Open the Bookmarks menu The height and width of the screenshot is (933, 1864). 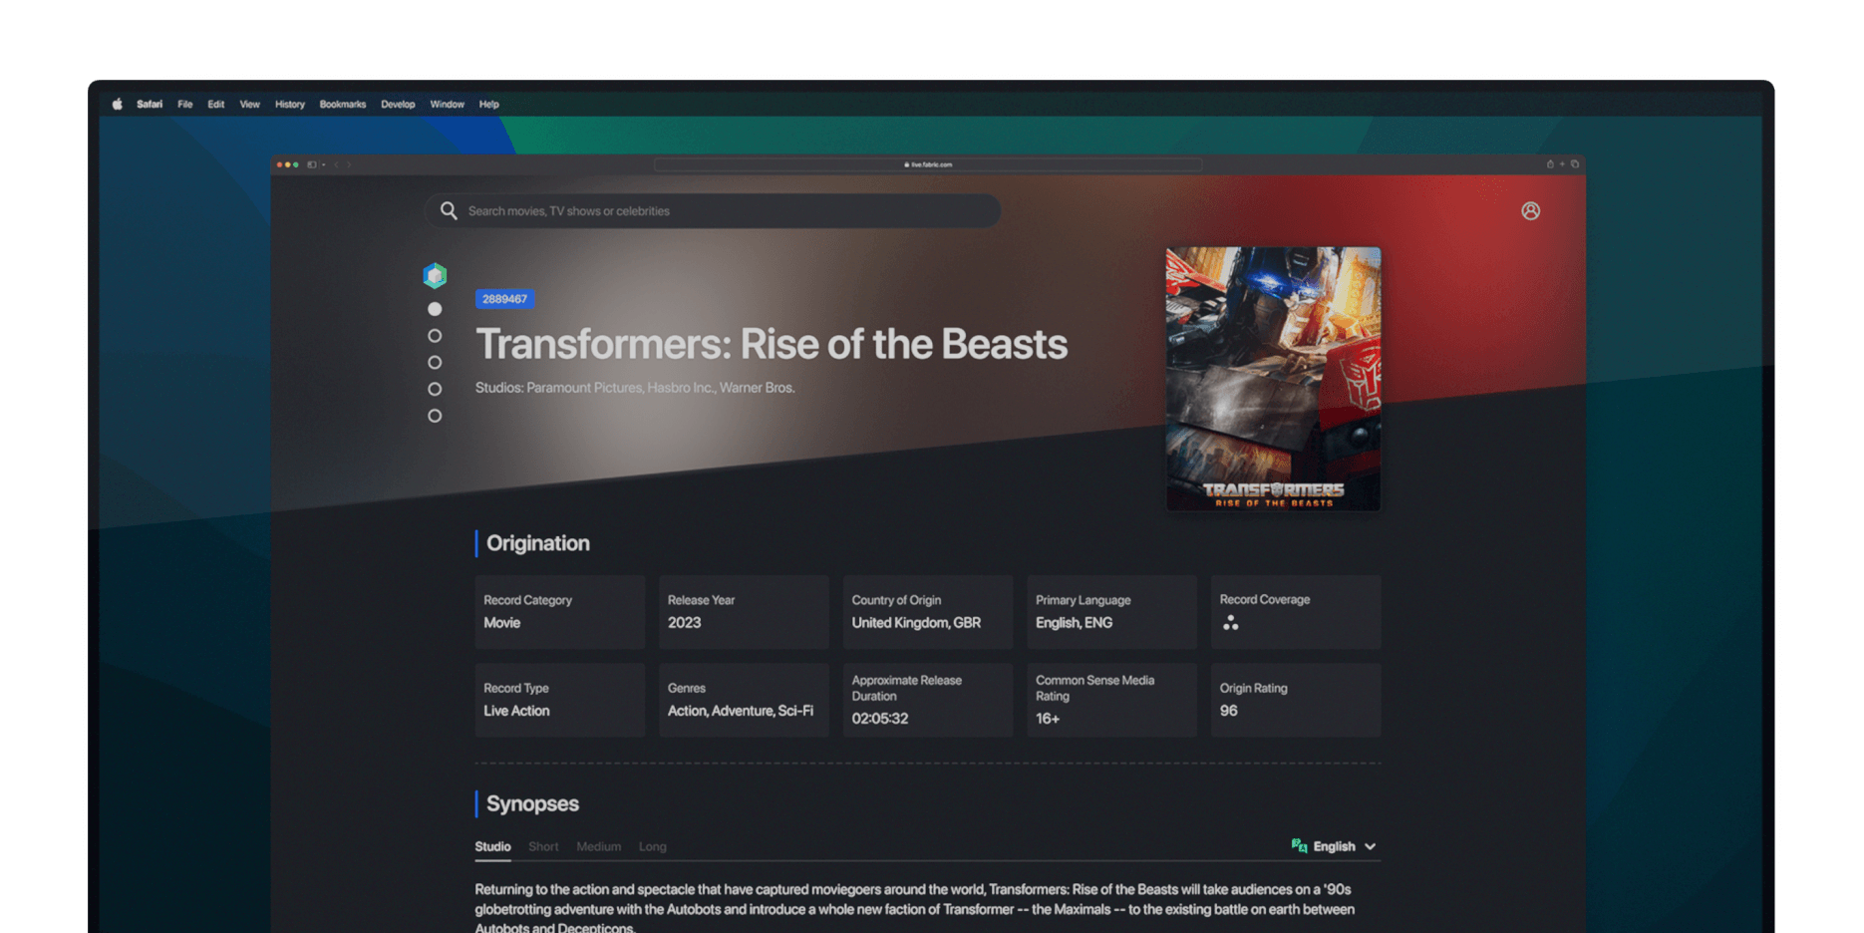coord(343,104)
